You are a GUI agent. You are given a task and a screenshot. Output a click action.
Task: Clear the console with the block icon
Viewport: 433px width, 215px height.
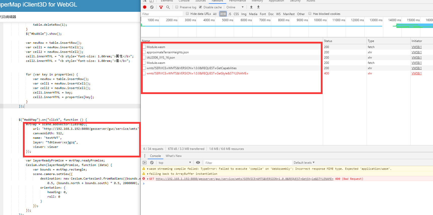152,163
